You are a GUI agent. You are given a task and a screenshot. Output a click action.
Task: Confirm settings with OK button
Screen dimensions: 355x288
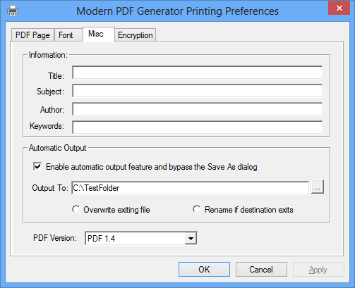[x=204, y=269]
